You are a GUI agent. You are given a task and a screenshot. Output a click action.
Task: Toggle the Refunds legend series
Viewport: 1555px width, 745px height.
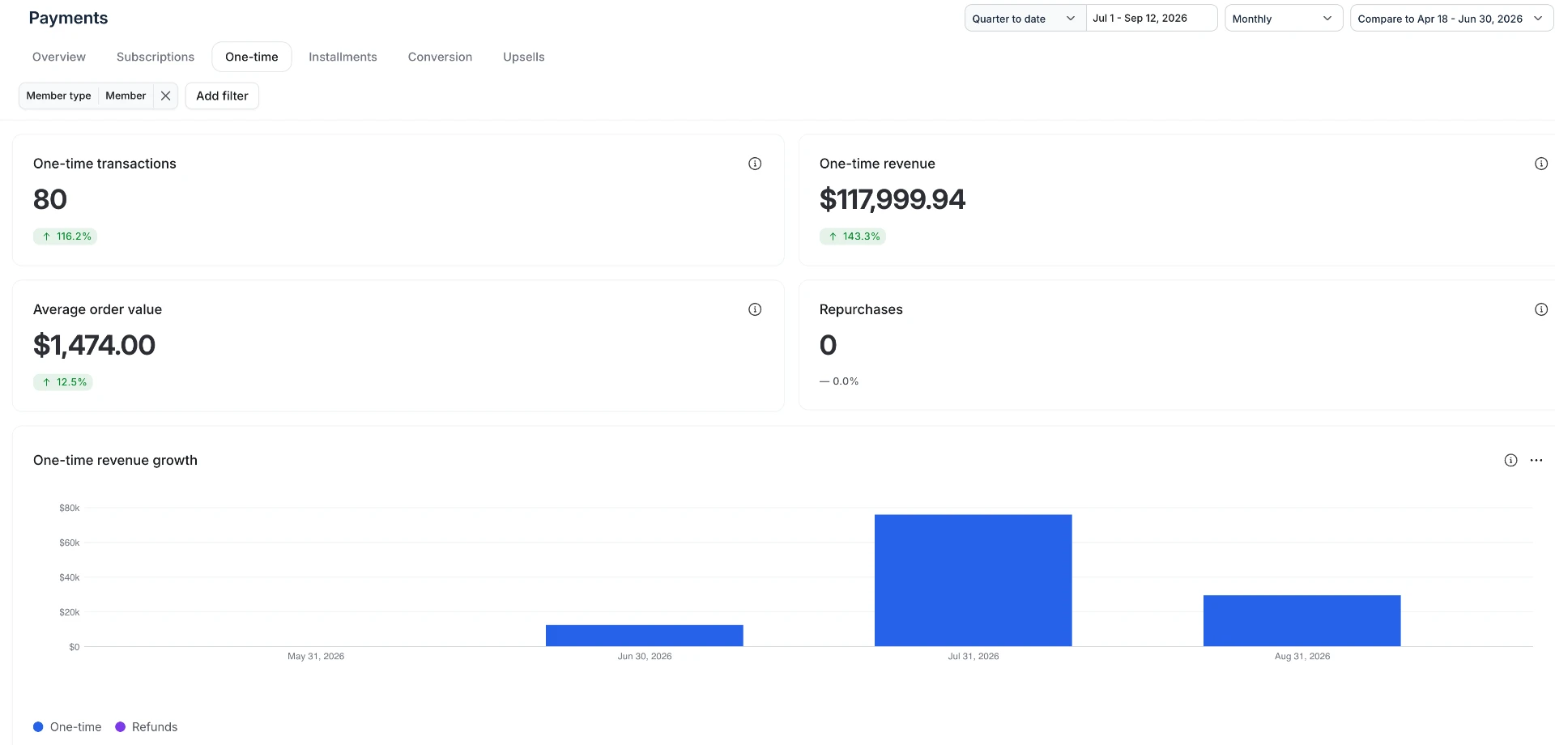pos(147,727)
